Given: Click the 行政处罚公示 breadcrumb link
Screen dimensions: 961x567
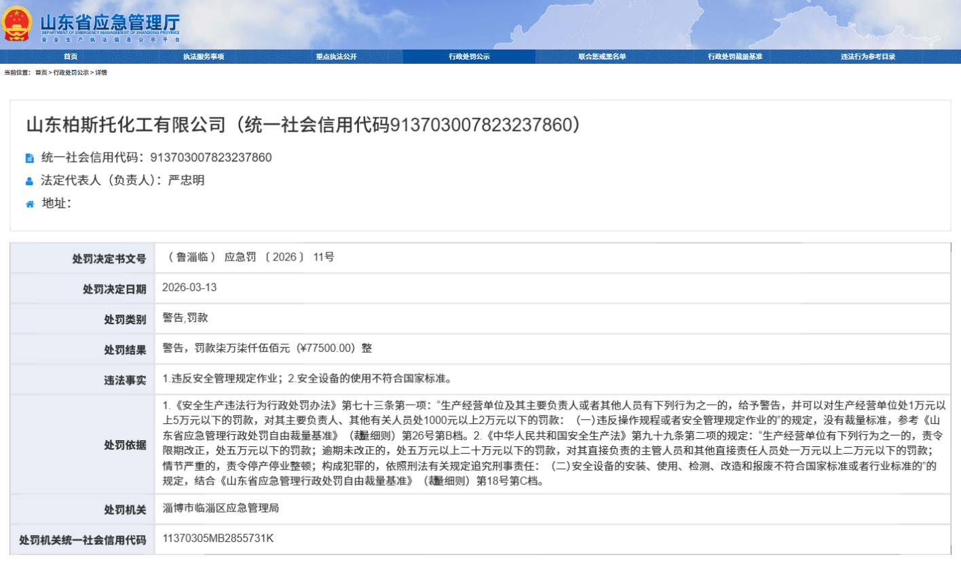Looking at the screenshot, I should pos(71,73).
